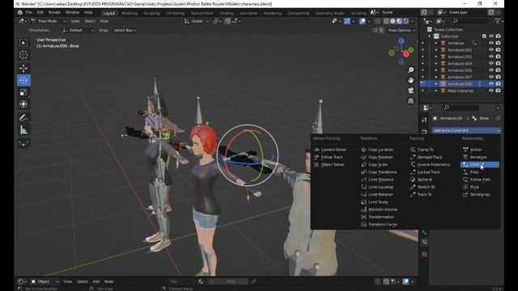Open the Global transform orientation dropdown
Viewport: 518px width, 291px height.
coord(197,21)
